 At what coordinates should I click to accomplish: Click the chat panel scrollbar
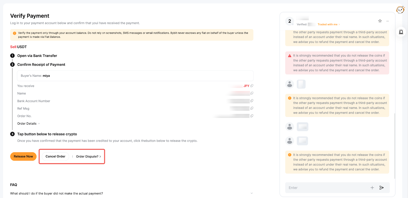click(394, 145)
